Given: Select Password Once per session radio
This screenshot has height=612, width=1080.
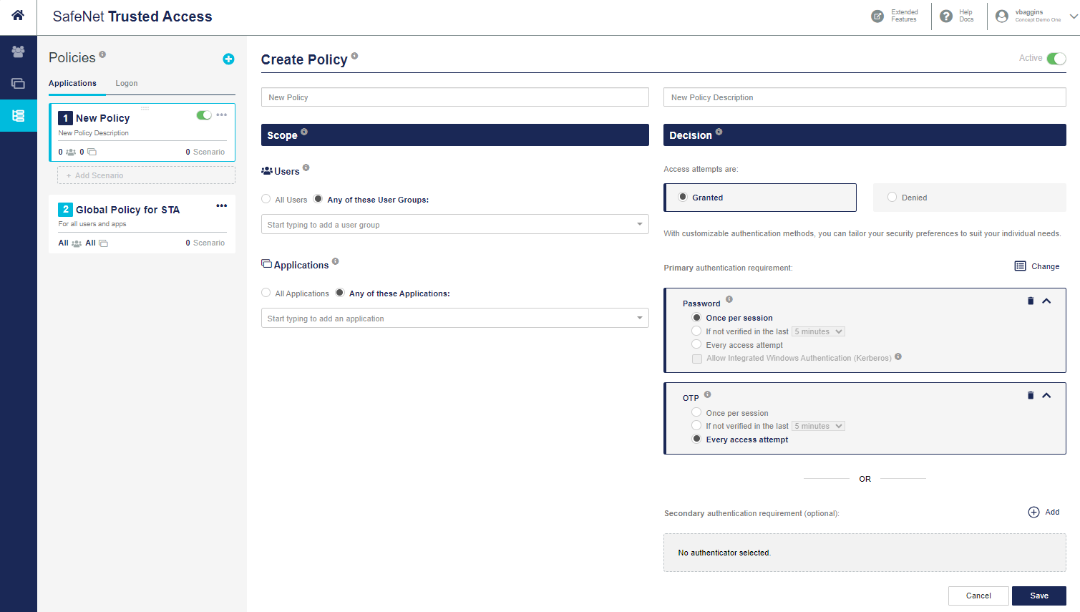Looking at the screenshot, I should click(696, 317).
